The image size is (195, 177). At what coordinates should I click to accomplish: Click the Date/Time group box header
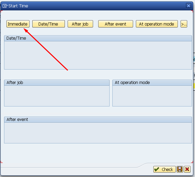pyautogui.click(x=98, y=38)
